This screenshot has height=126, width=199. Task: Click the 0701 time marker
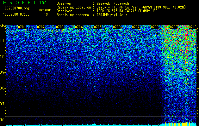(22, 27)
